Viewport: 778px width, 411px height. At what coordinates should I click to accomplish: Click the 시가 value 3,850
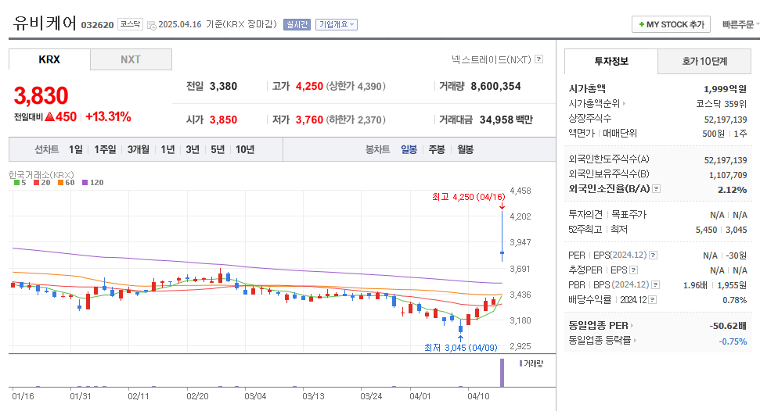pyautogui.click(x=223, y=120)
